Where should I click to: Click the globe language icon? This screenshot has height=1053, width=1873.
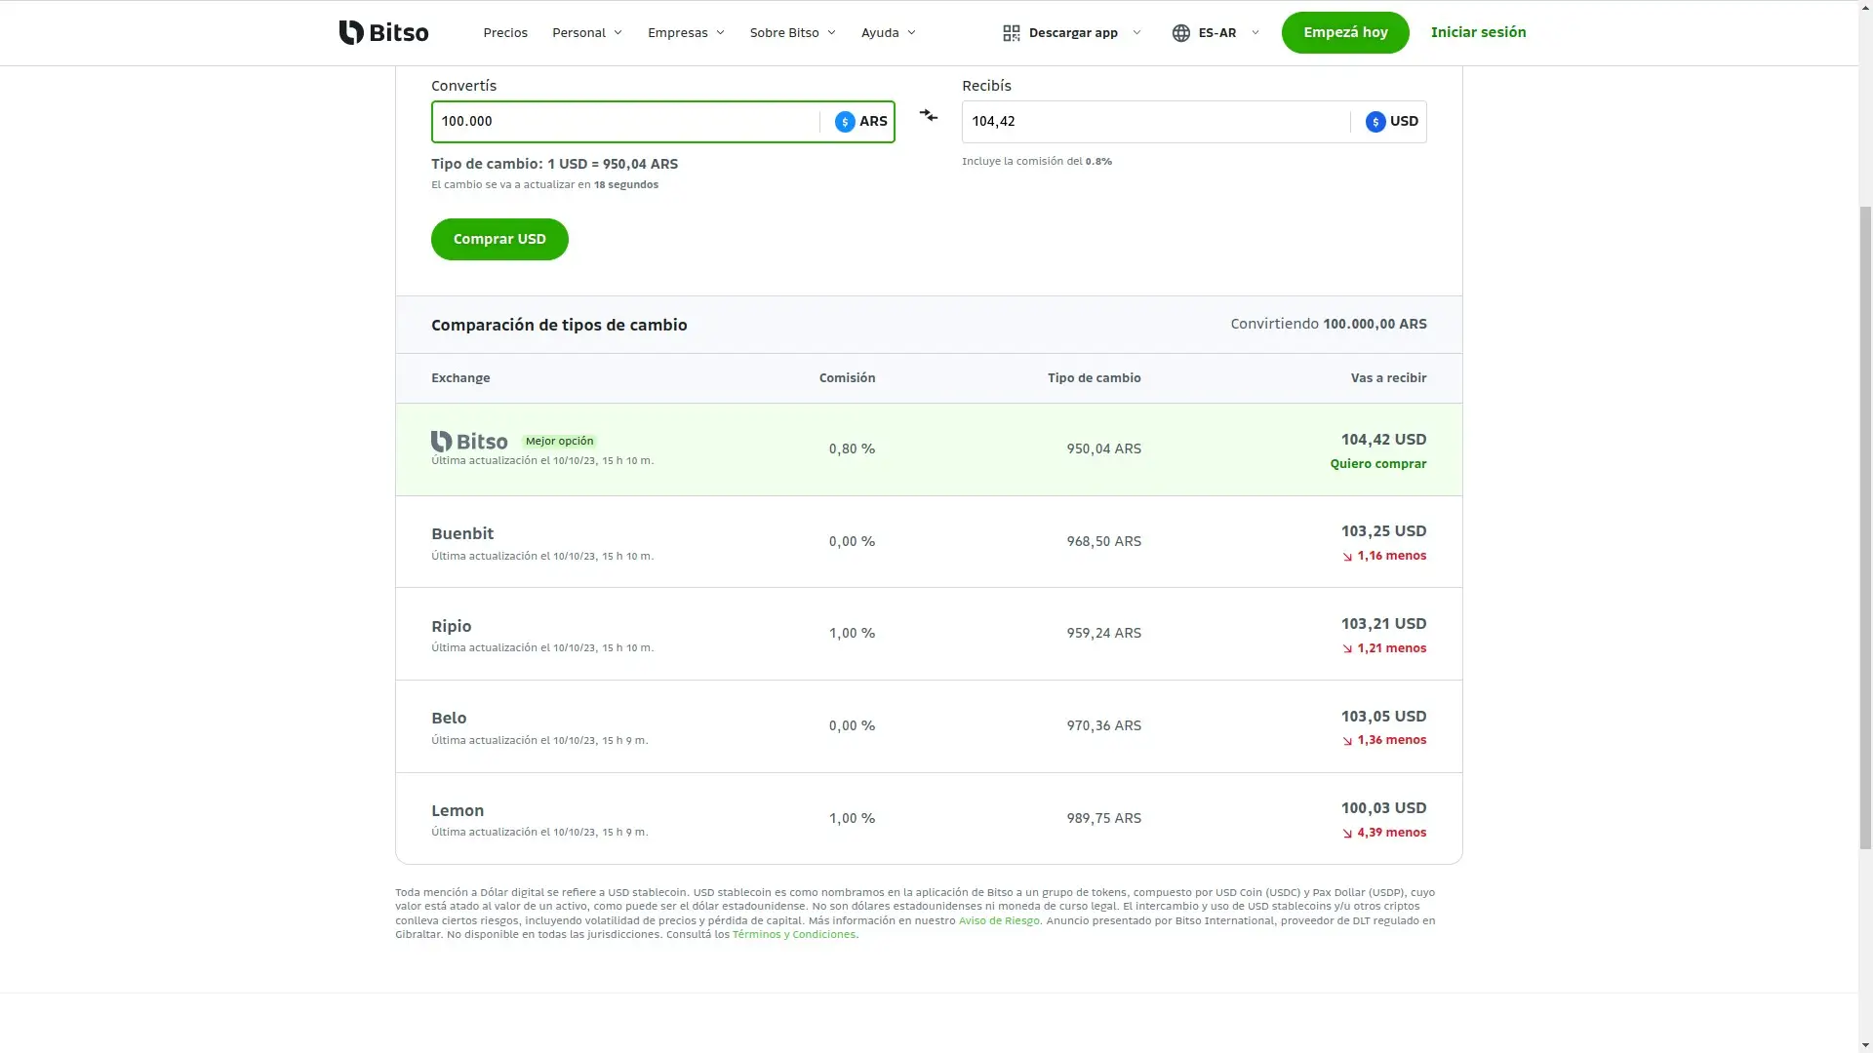[x=1181, y=33]
